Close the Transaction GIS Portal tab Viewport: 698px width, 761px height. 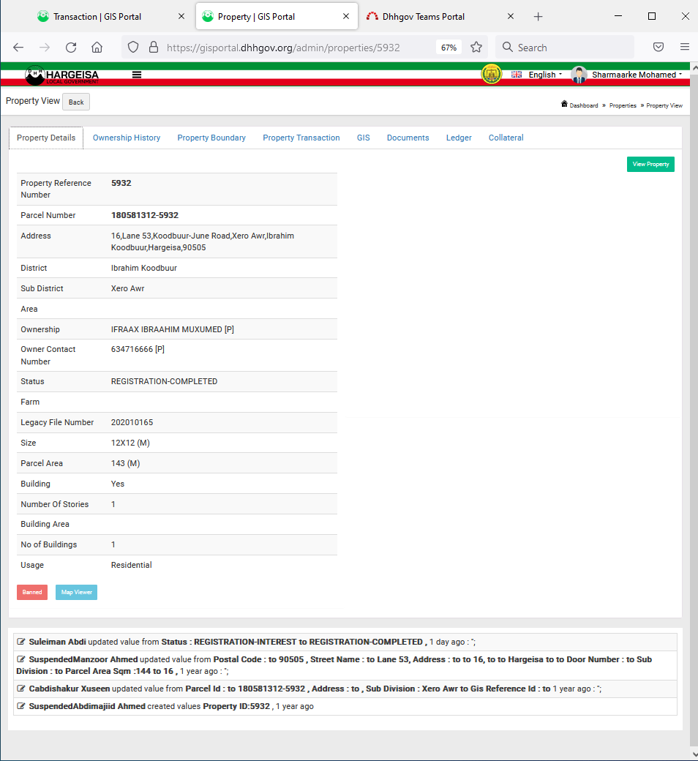pyautogui.click(x=181, y=17)
